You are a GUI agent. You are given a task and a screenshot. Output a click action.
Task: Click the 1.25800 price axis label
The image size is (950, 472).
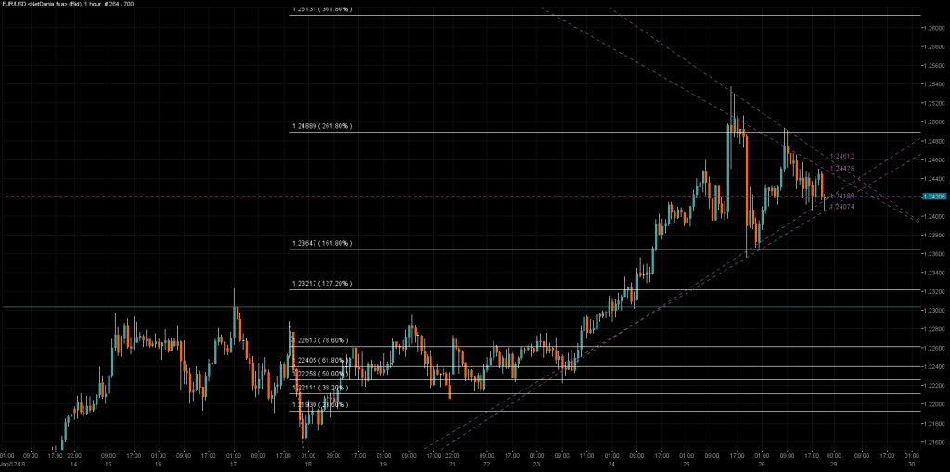tap(933, 46)
